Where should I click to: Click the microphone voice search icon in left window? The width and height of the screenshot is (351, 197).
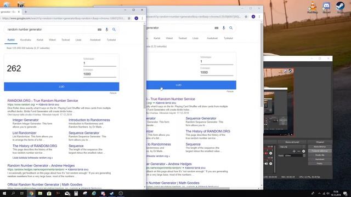point(107,30)
